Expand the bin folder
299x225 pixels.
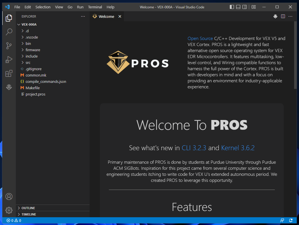(53, 43)
